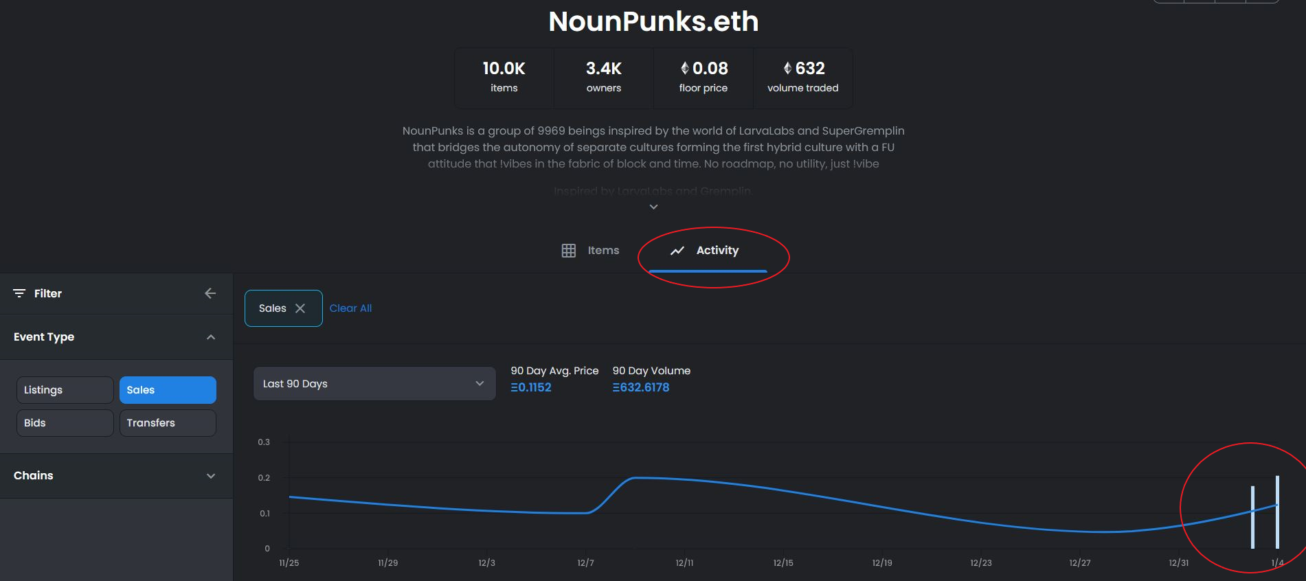Collapse the filter panel with left arrow
Screen dimensions: 1306x581
click(x=210, y=293)
